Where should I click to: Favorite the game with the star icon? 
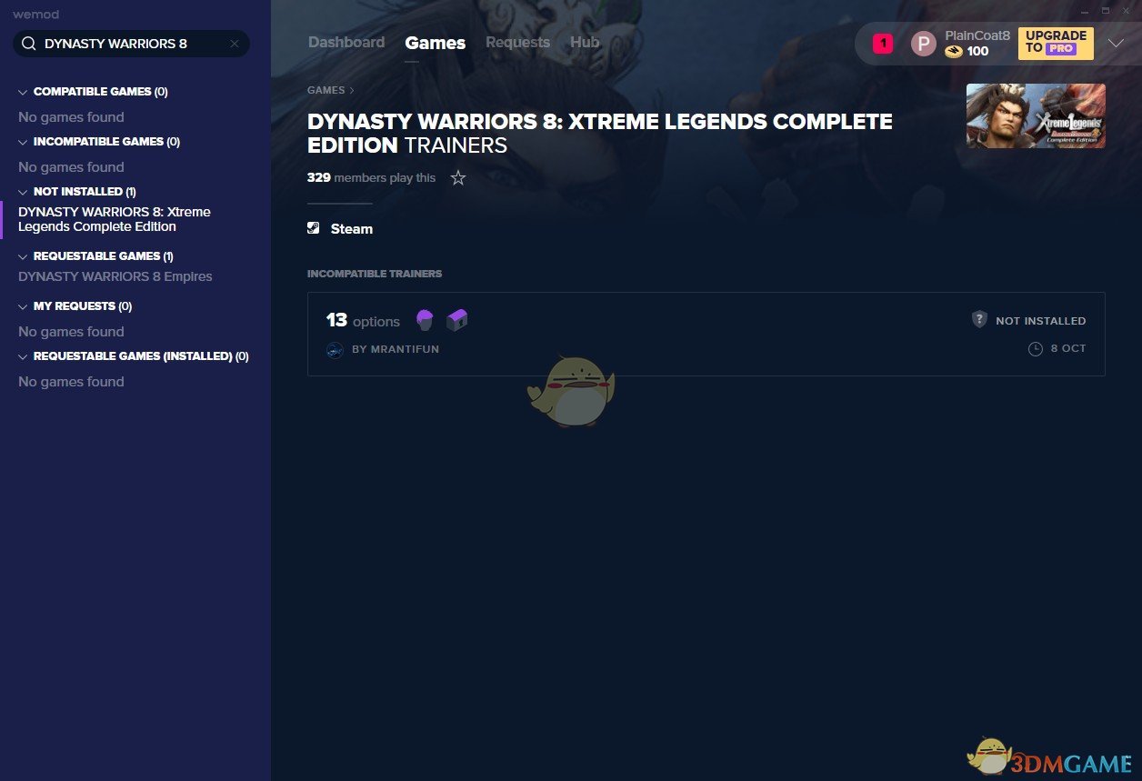(x=458, y=178)
